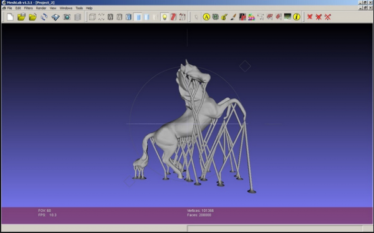
Task: Select the yellow paint bucket tool icon
Action: point(224,17)
